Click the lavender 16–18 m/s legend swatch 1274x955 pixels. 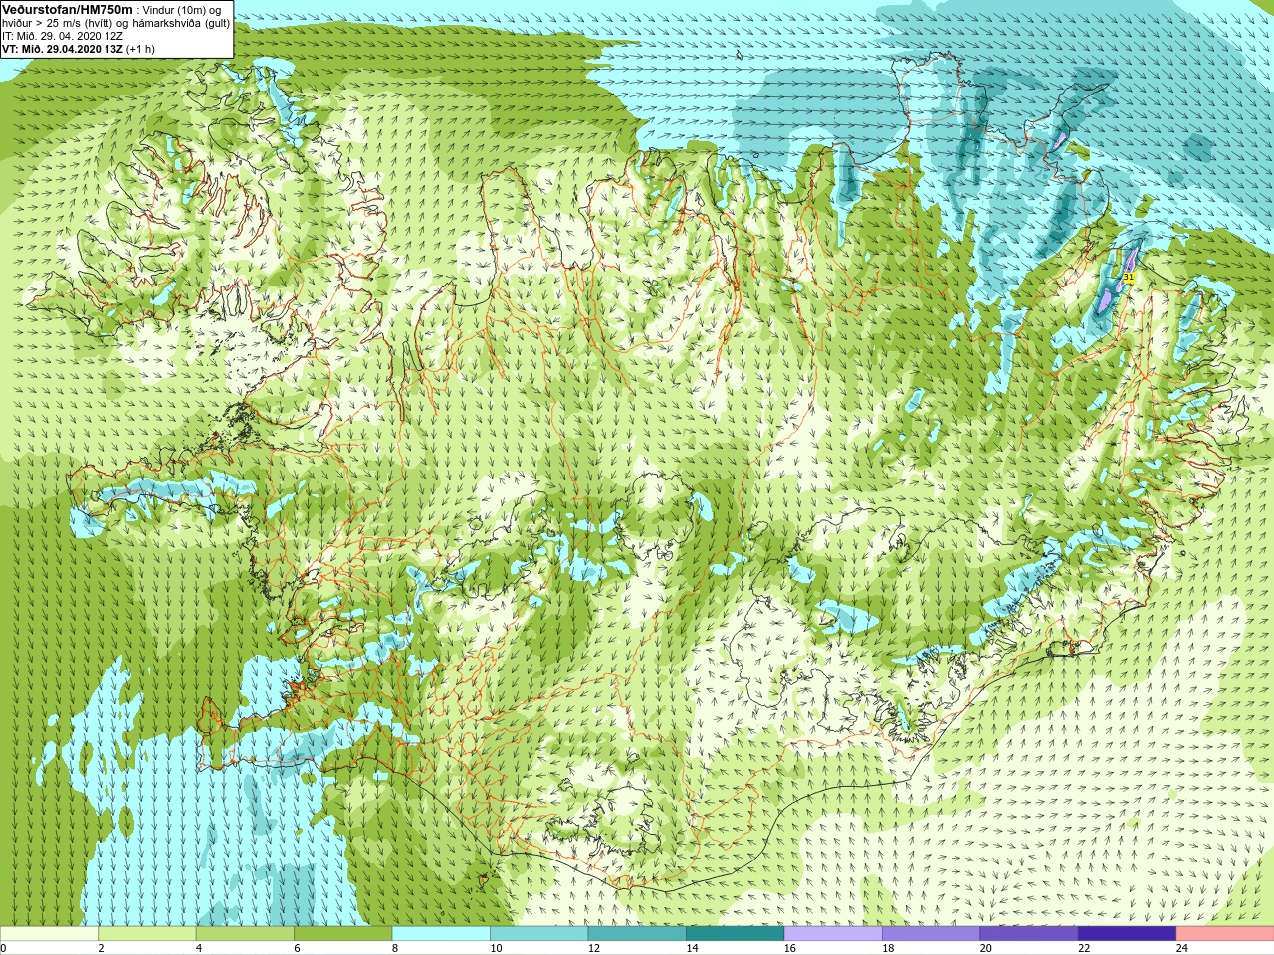point(833,934)
